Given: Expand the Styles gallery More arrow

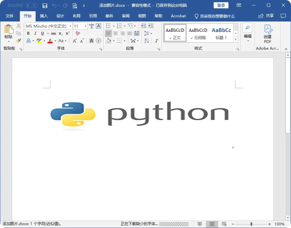Looking at the screenshot, I should tap(236, 40).
